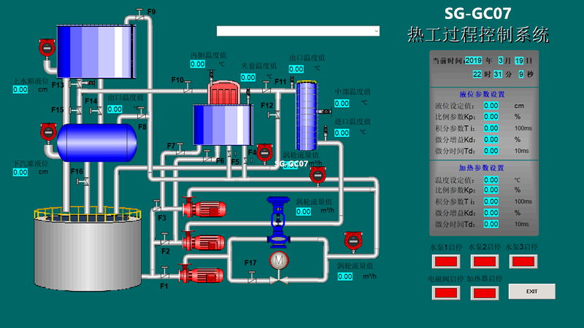Select the blue pneumatic control valve
Screen dimensions: 584x328
[x=278, y=217]
